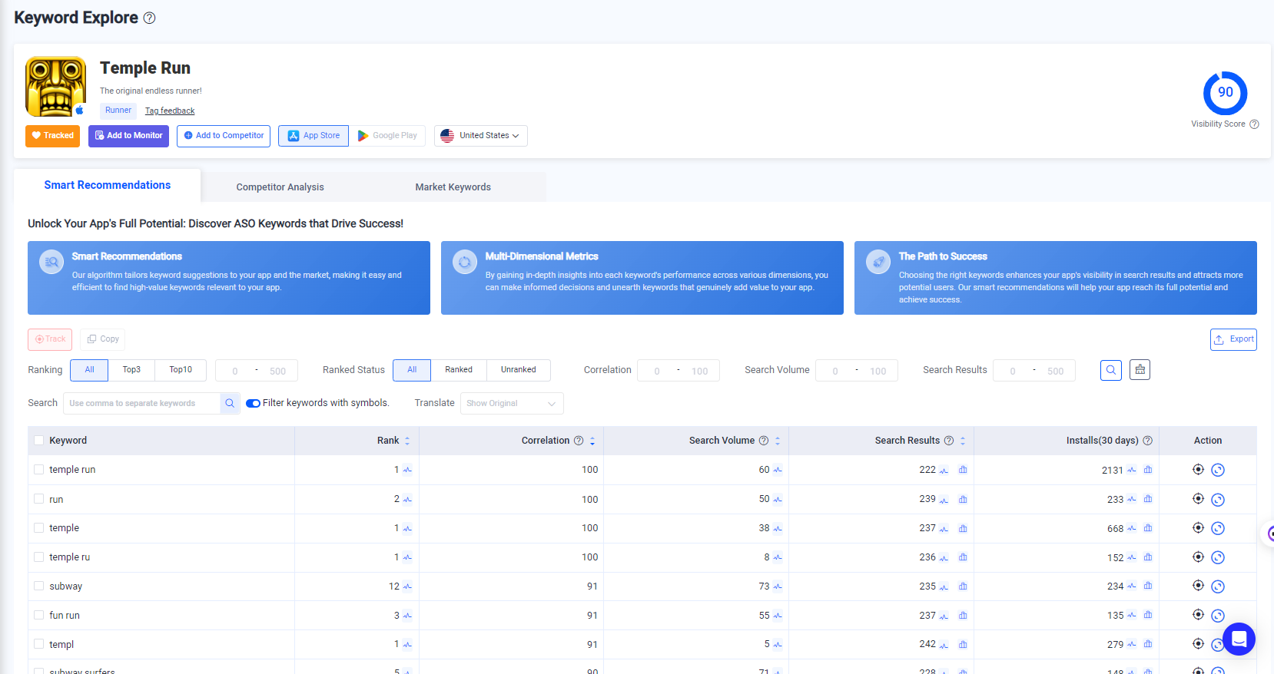Image resolution: width=1274 pixels, height=674 pixels.
Task: Click keyword search magnifier icon
Action: click(230, 403)
